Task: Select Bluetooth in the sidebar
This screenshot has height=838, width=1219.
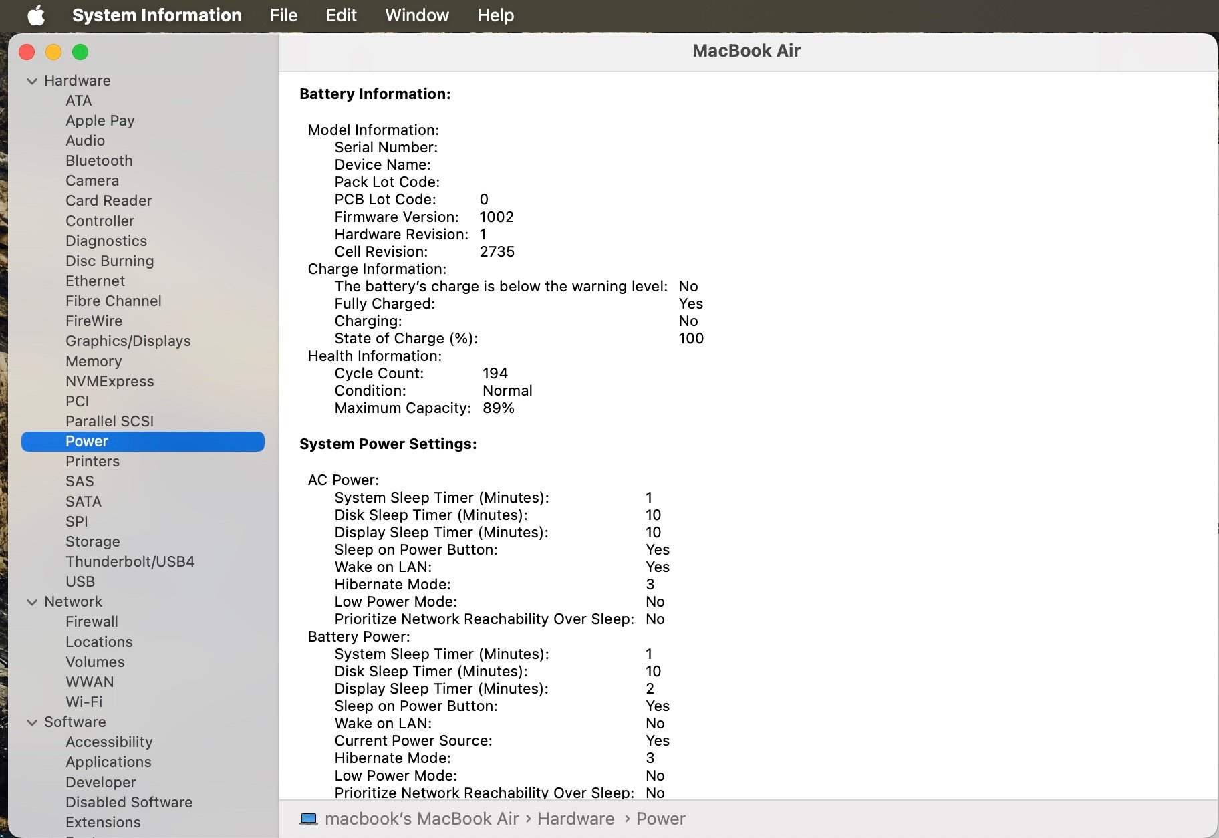Action: (99, 161)
